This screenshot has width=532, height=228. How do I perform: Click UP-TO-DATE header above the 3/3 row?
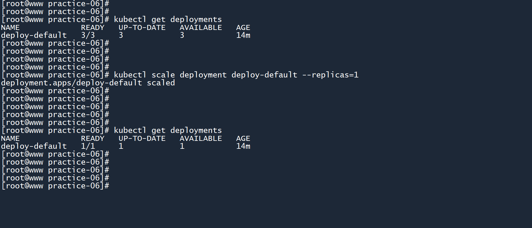click(142, 28)
